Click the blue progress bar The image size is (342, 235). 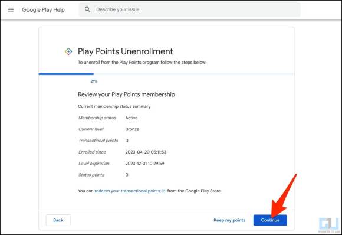(66, 74)
